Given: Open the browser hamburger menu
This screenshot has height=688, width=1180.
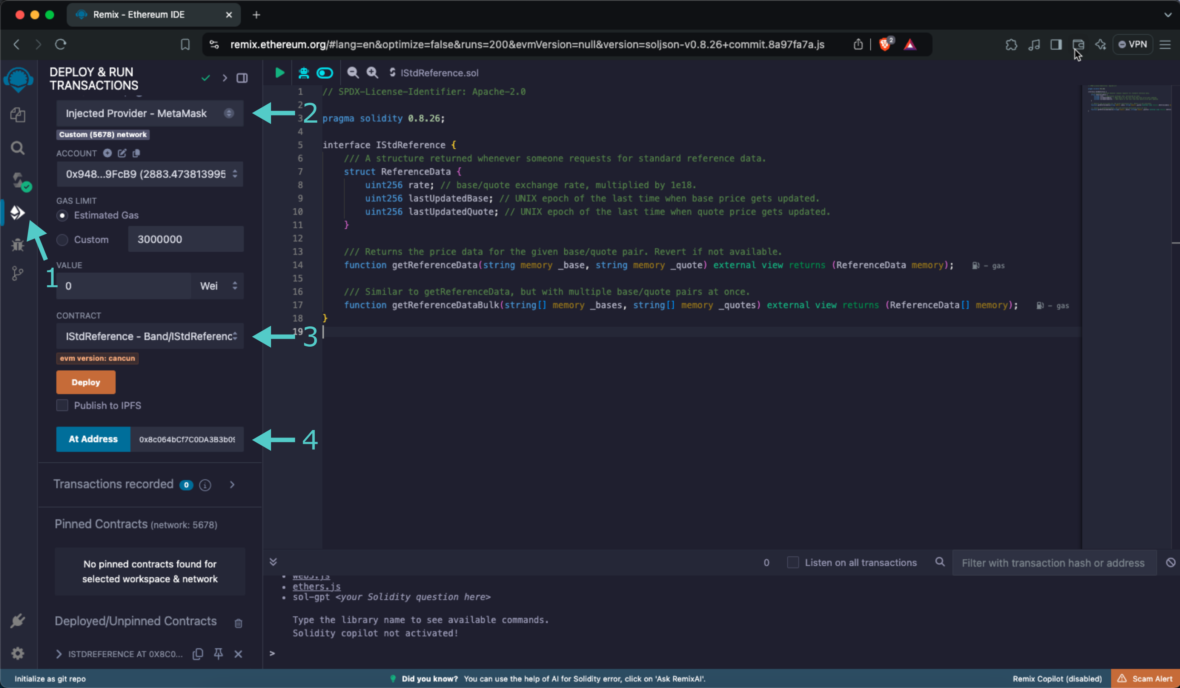Looking at the screenshot, I should click(x=1165, y=44).
